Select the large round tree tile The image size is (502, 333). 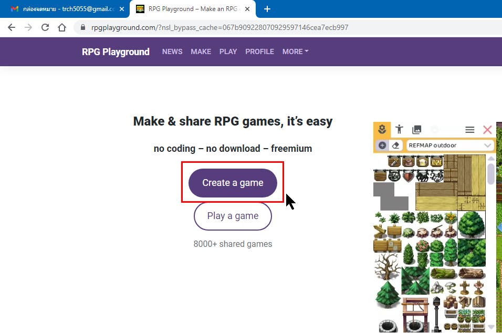[x=471, y=225]
